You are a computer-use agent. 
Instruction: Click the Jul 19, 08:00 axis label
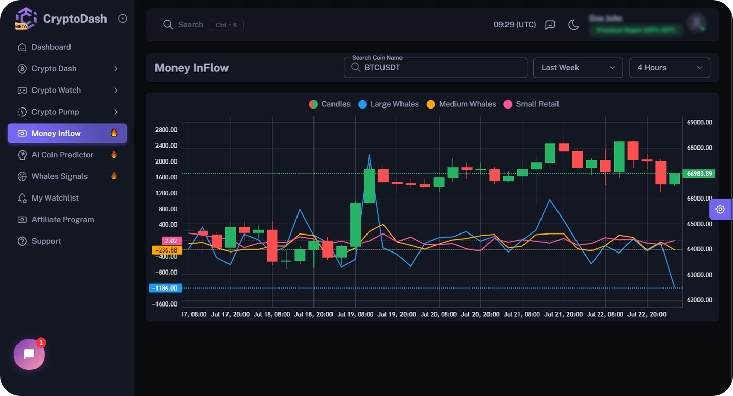[355, 314]
